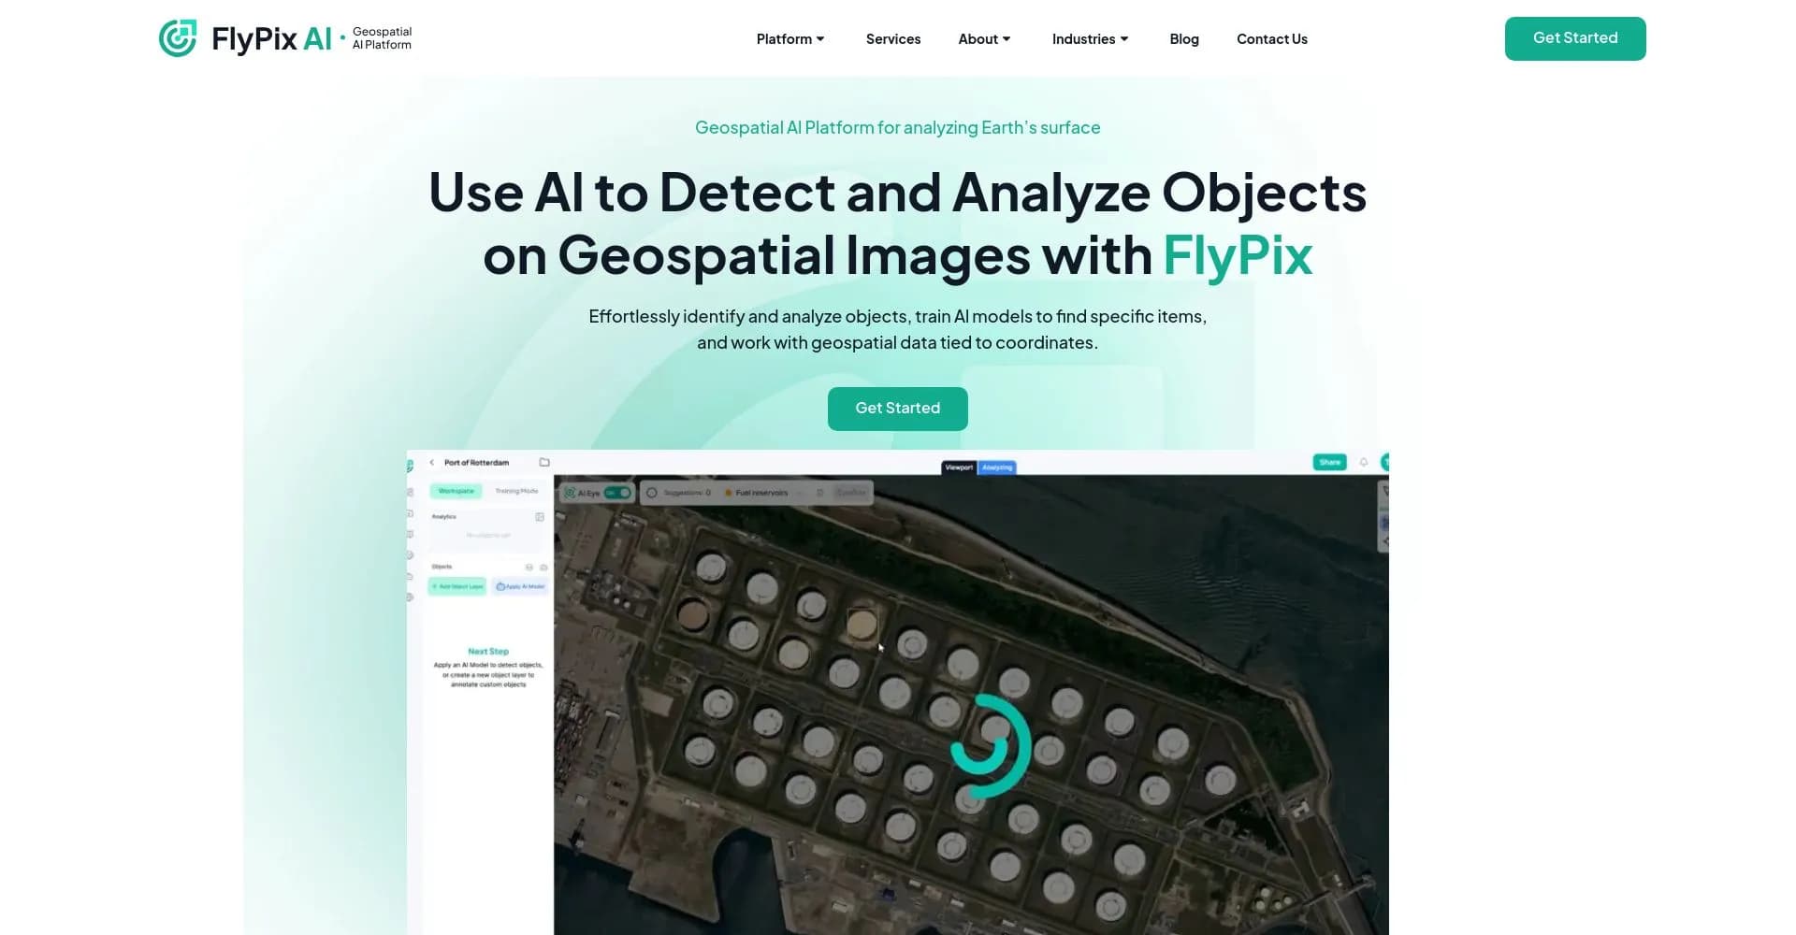
Task: Click the info icon beside Suggestions
Action: tap(652, 493)
